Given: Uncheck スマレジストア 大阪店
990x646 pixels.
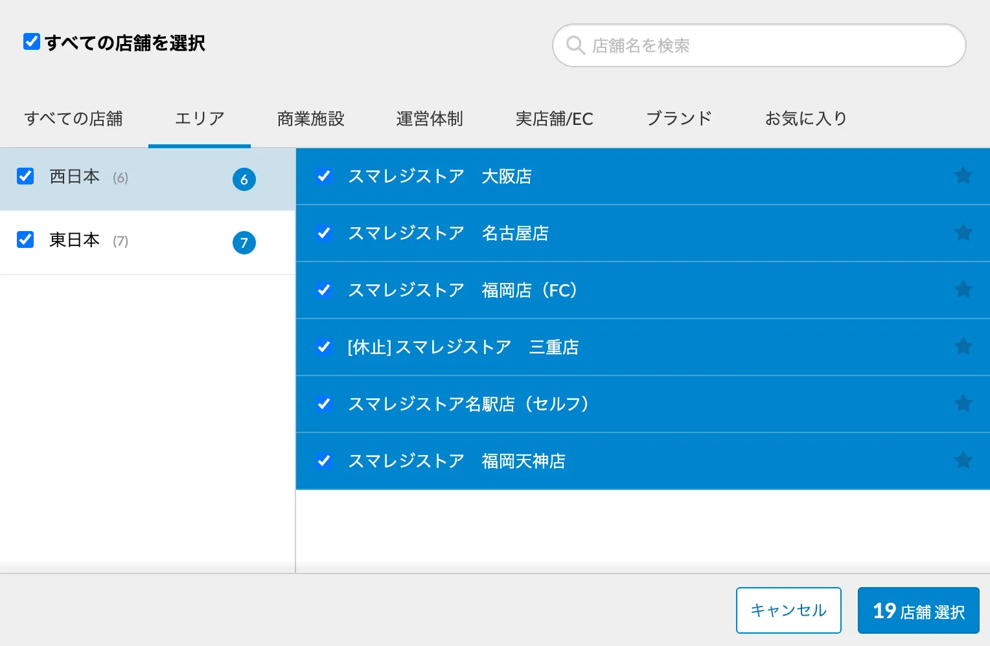Looking at the screenshot, I should point(324,176).
